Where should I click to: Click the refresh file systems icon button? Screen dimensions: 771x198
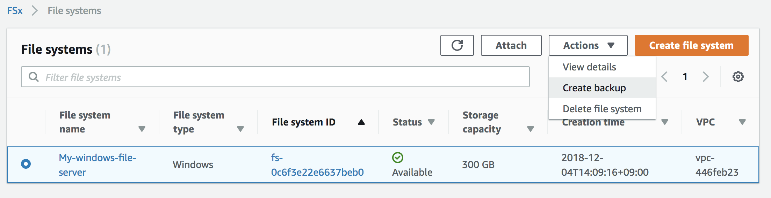click(x=457, y=45)
